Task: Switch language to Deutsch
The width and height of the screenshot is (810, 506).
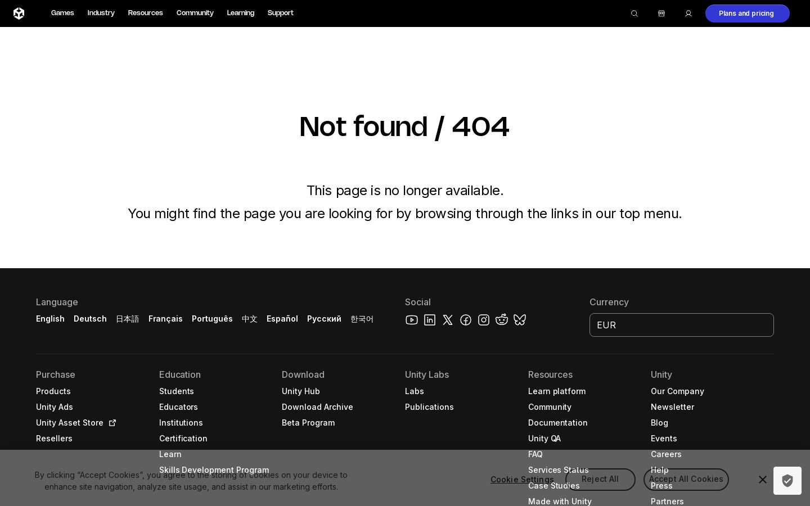Action: point(90,319)
